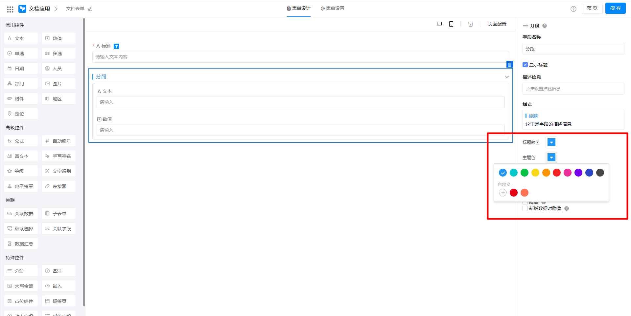Click the edit pencil beside 文档表单
This screenshot has height=316, width=631.
(90, 9)
